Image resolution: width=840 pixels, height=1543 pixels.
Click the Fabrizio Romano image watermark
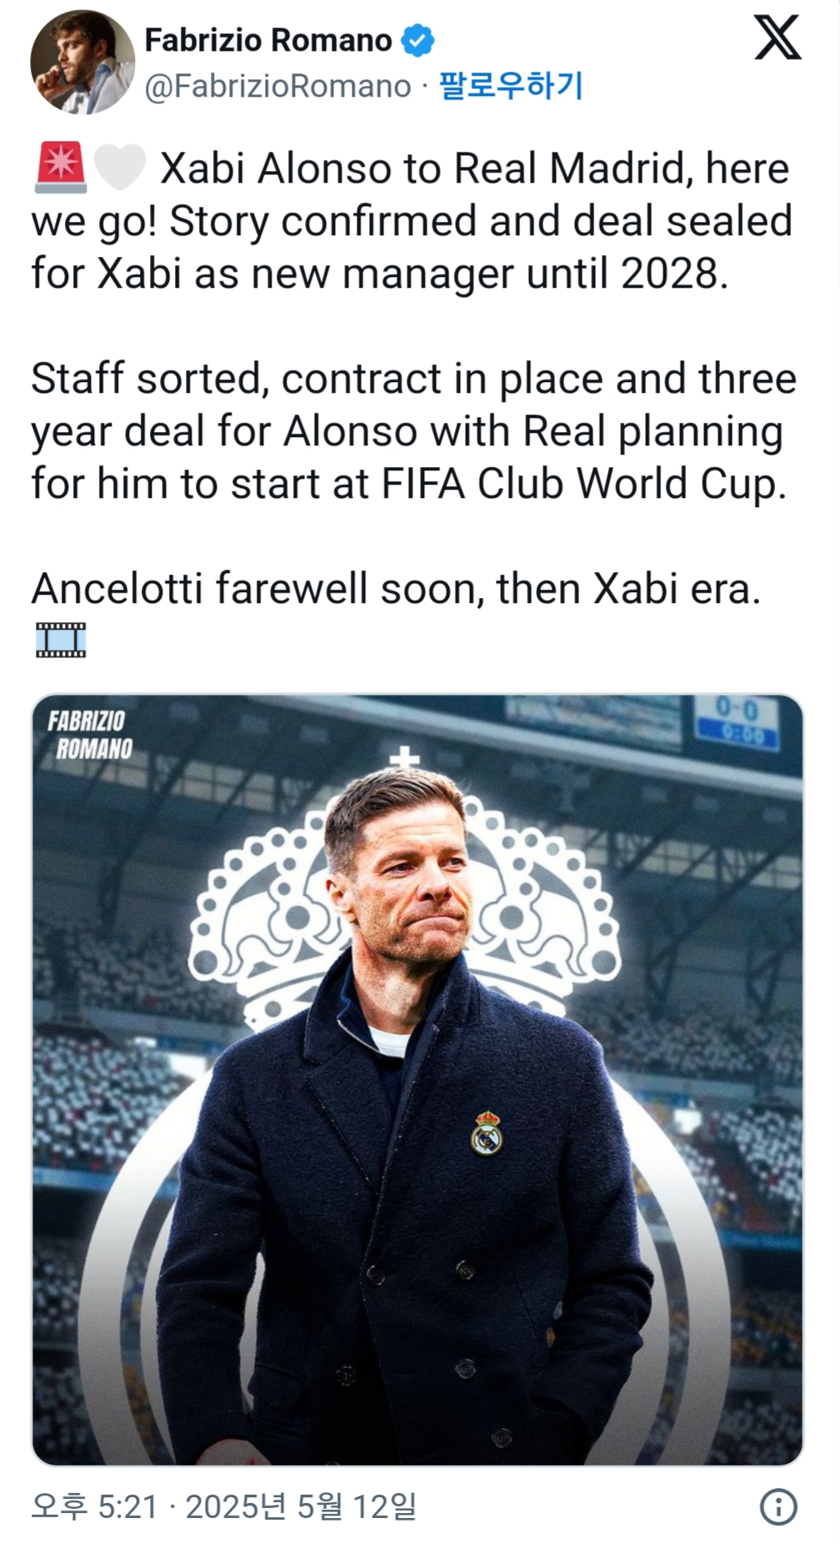point(90,734)
